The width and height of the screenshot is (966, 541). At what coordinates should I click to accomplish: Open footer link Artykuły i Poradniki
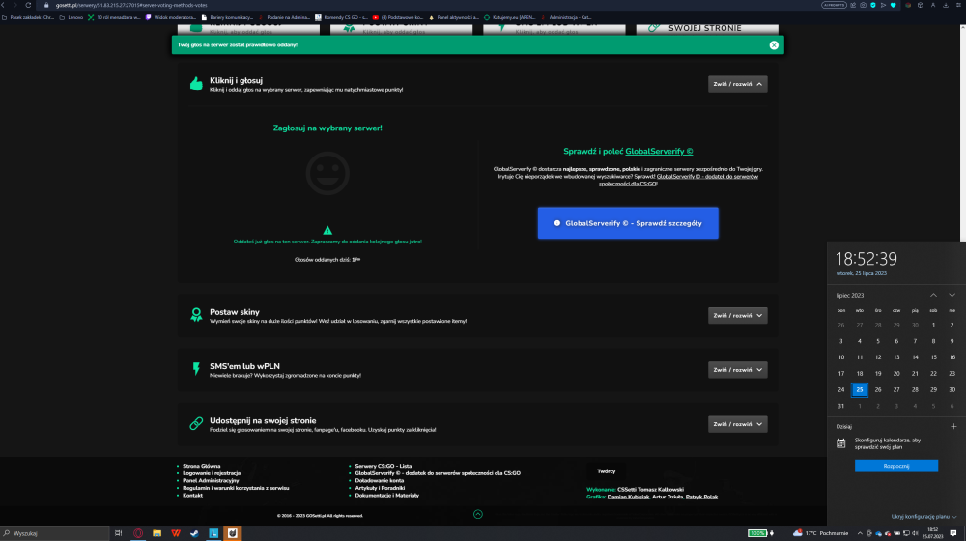click(380, 488)
